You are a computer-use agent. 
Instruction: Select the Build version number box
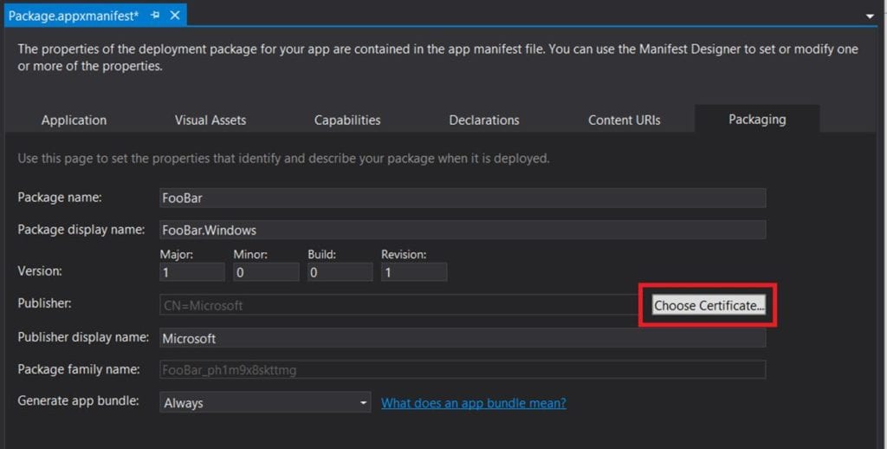click(x=340, y=272)
